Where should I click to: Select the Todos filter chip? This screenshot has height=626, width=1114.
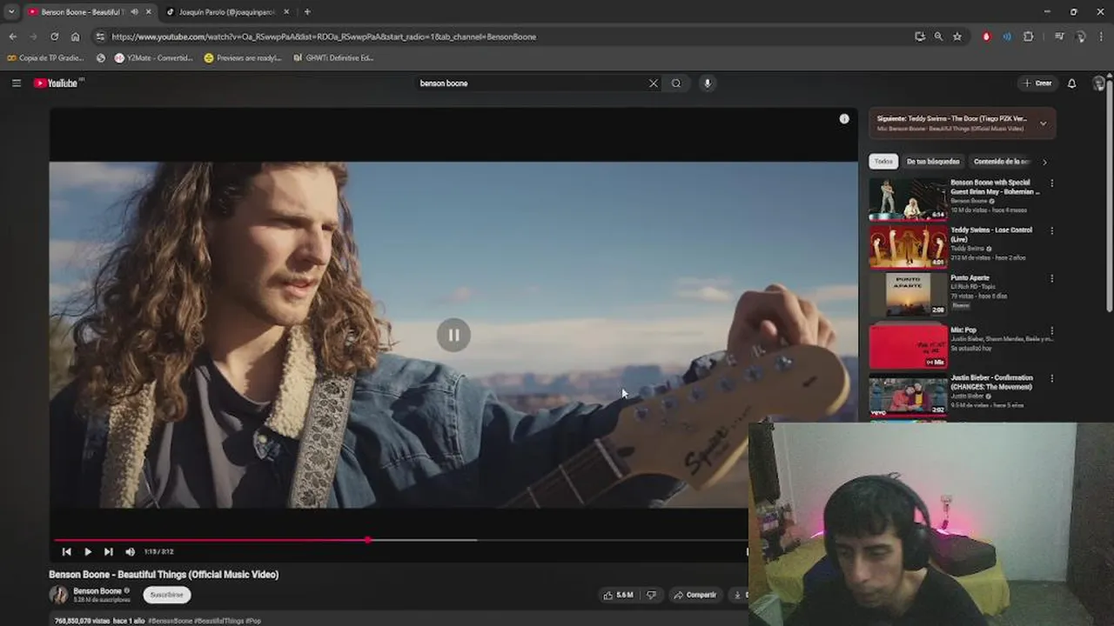(x=883, y=162)
